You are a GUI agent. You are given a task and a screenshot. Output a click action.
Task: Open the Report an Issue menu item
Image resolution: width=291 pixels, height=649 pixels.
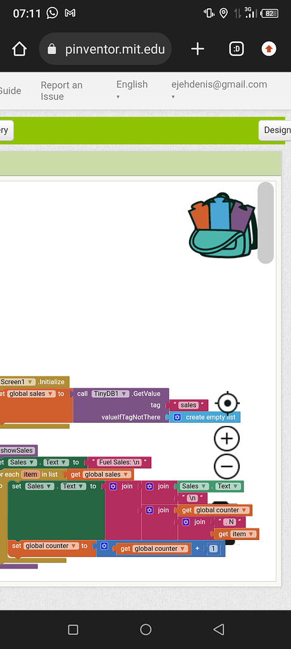point(61,91)
